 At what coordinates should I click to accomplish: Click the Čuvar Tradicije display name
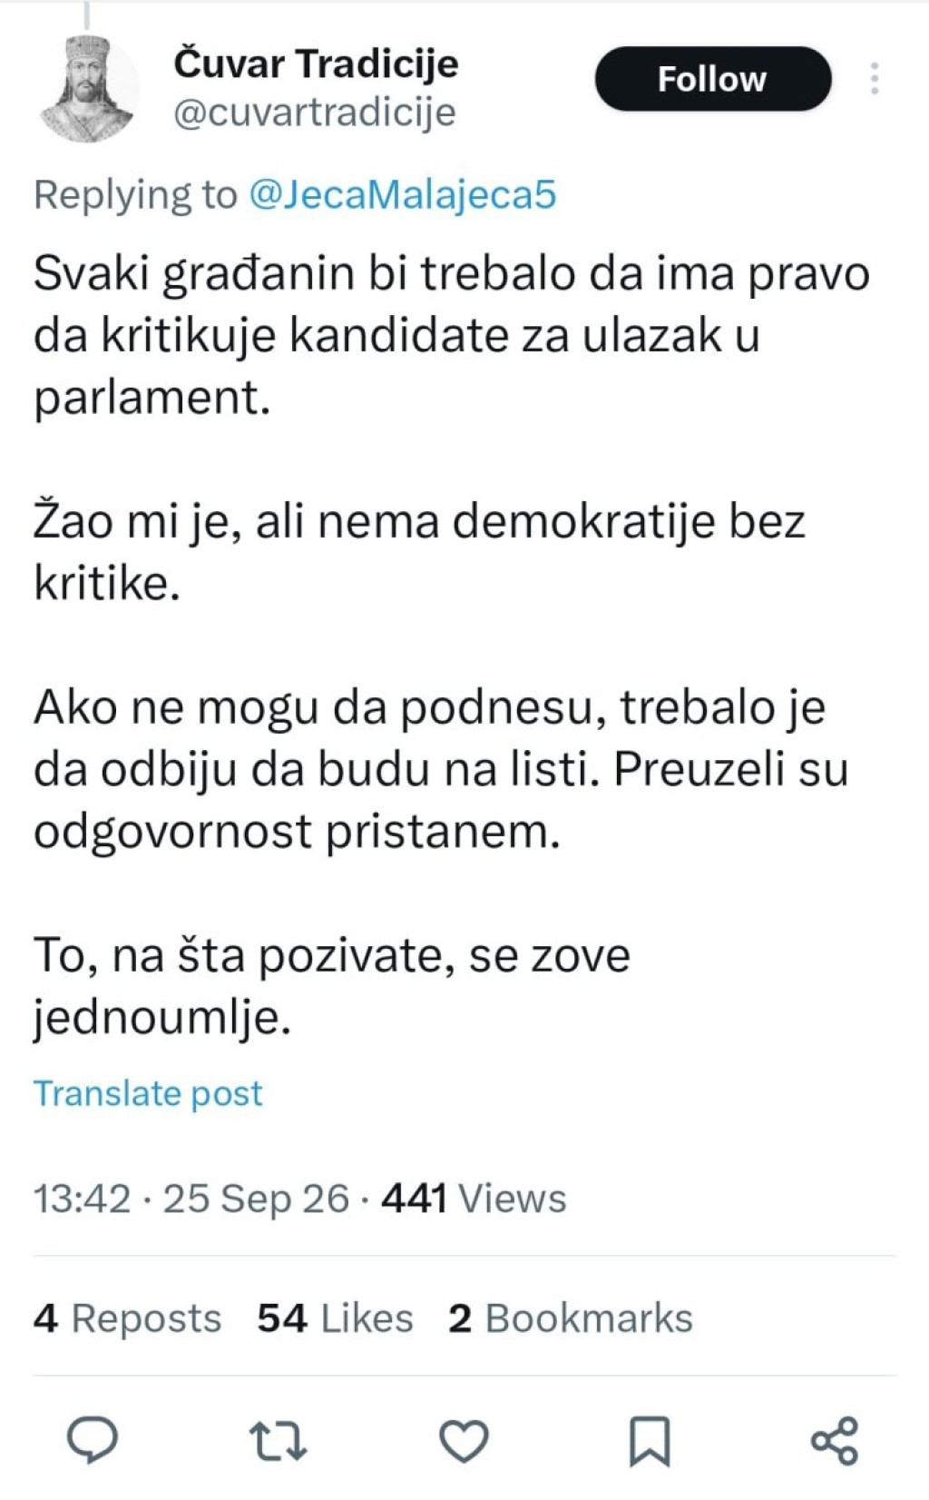pyautogui.click(x=316, y=64)
